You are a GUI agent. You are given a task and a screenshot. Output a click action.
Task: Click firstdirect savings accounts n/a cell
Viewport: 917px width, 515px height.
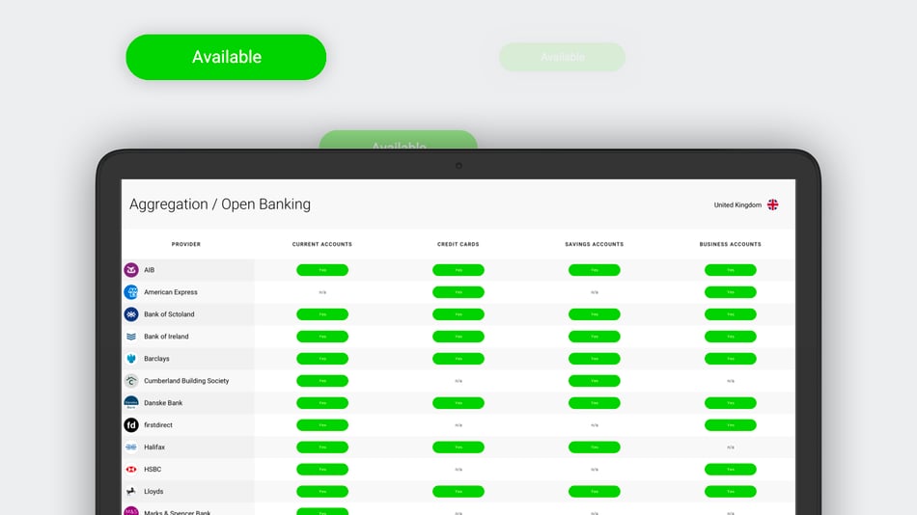(x=595, y=425)
